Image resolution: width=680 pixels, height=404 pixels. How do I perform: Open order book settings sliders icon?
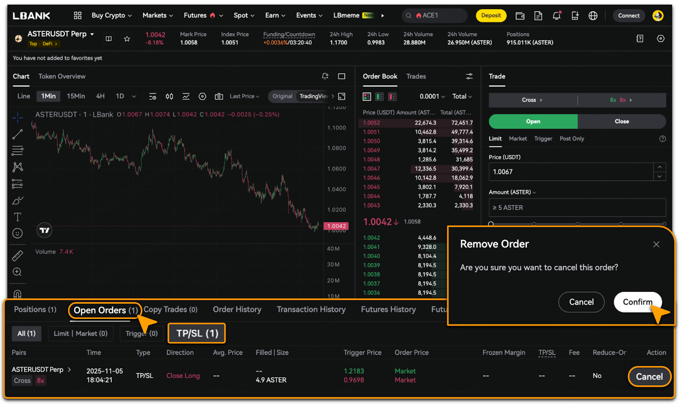[469, 76]
